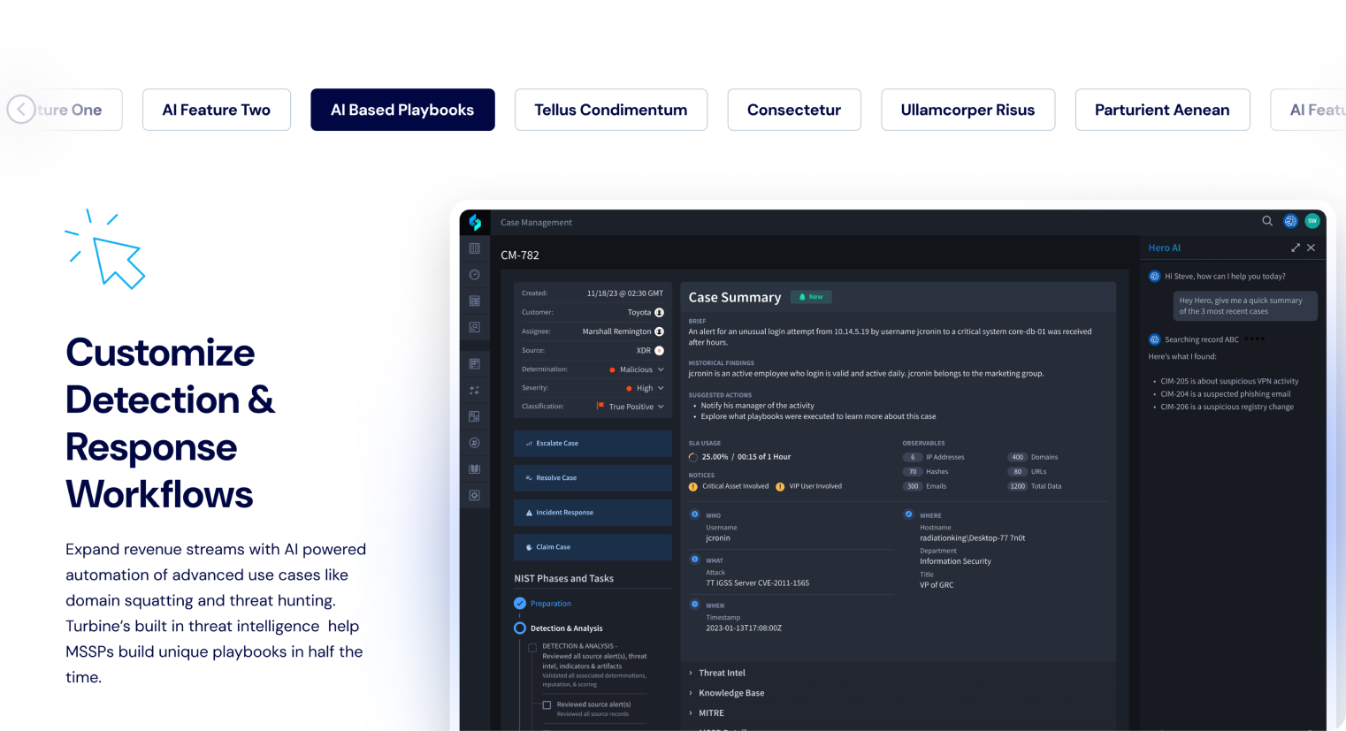
Task: Click the previous carousel arrow
Action: click(21, 110)
